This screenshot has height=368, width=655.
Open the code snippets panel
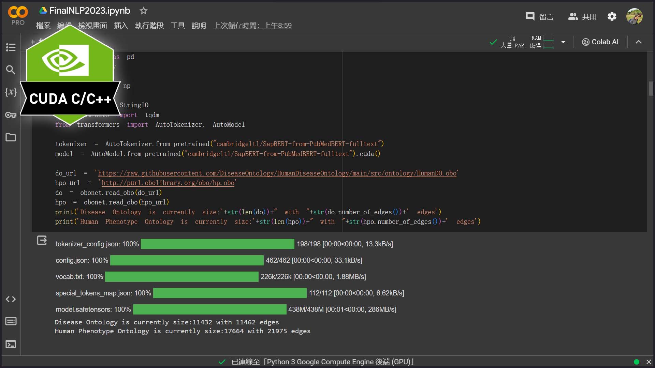point(11,299)
